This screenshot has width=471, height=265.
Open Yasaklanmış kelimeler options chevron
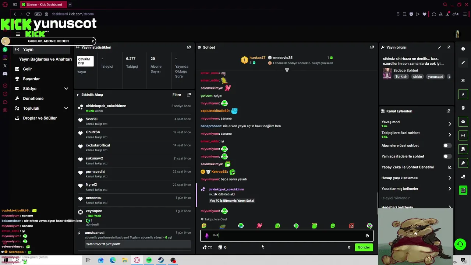click(x=449, y=189)
